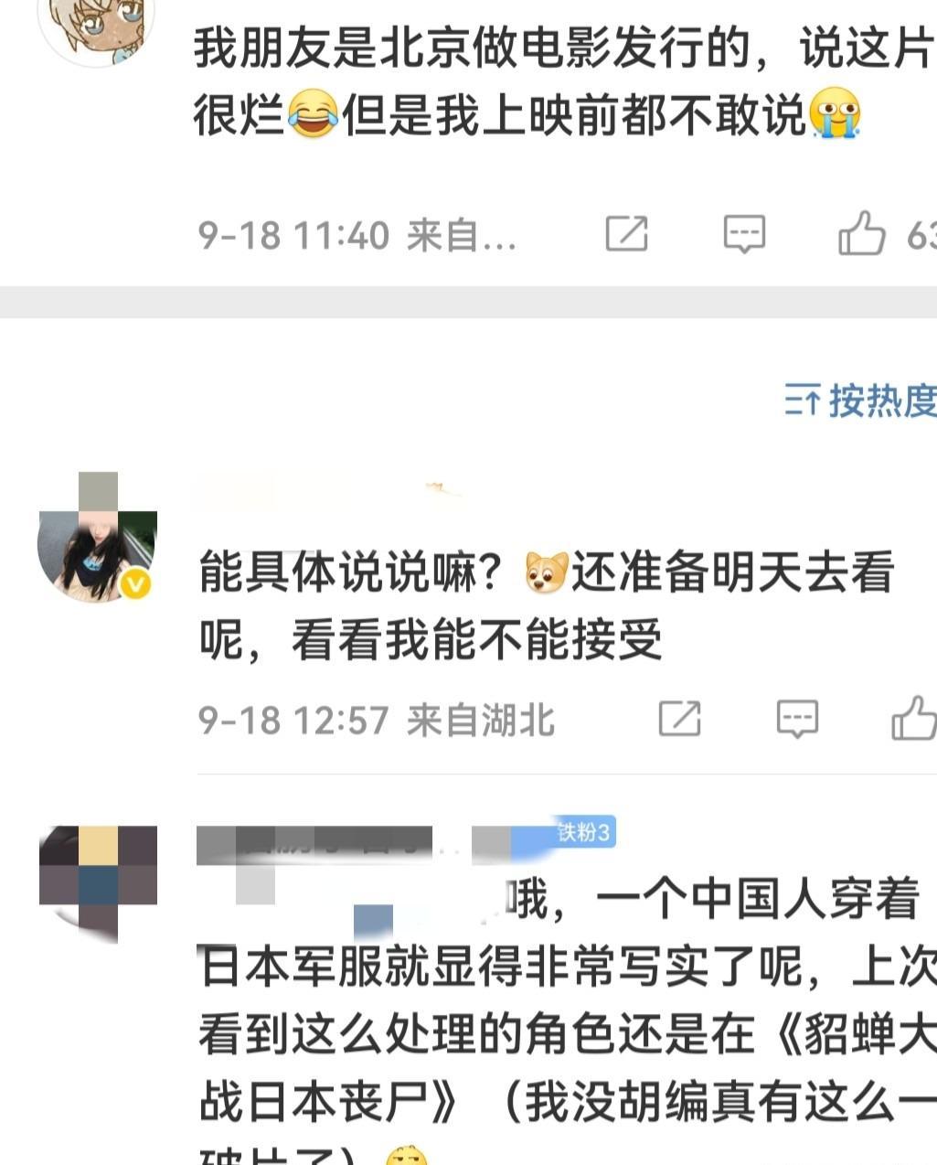Tap the 9-18 11:40 timestamp
The image size is (937, 1165).
point(293,236)
